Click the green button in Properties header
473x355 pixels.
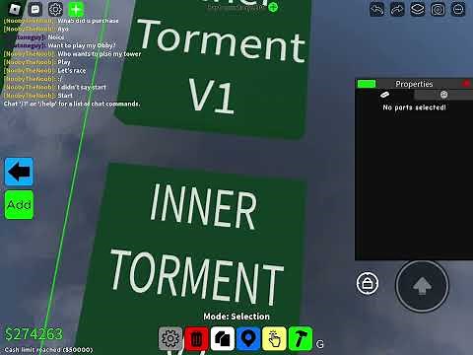(x=367, y=84)
